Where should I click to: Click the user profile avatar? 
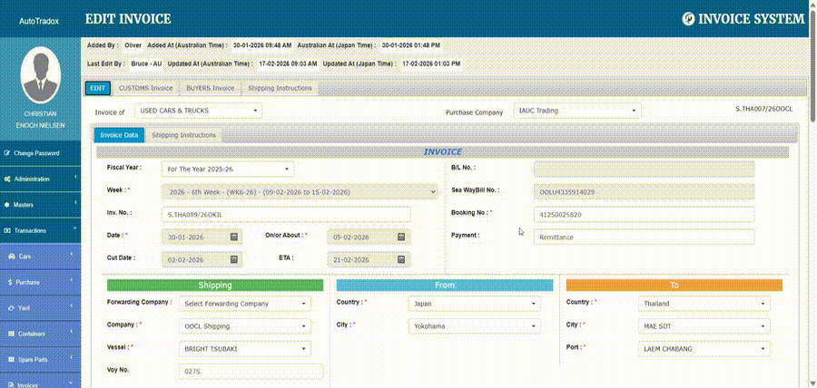40,75
